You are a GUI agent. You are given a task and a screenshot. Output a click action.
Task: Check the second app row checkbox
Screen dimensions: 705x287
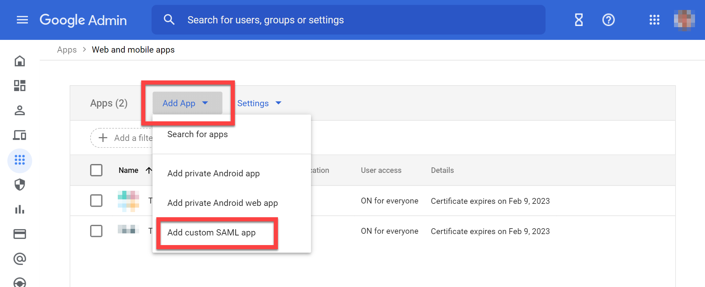click(96, 231)
